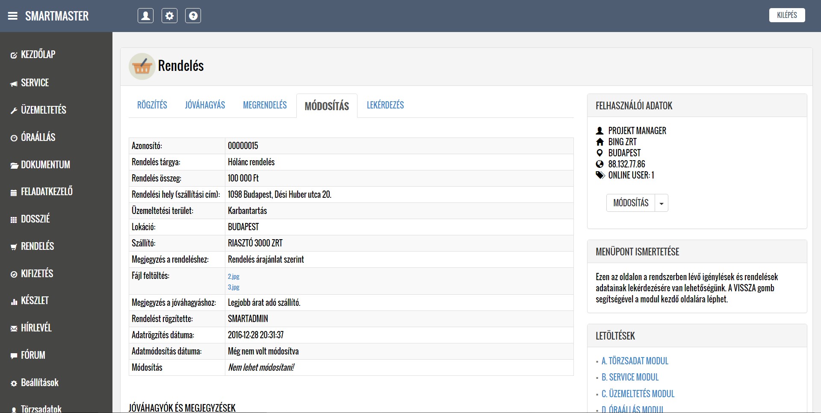Download the A. TÖRZSADAT MODUL link
The height and width of the screenshot is (413, 821).
(635, 361)
